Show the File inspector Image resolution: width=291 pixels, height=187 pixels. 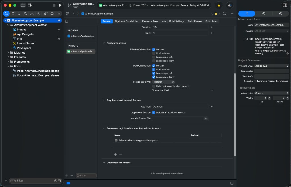coord(247,13)
